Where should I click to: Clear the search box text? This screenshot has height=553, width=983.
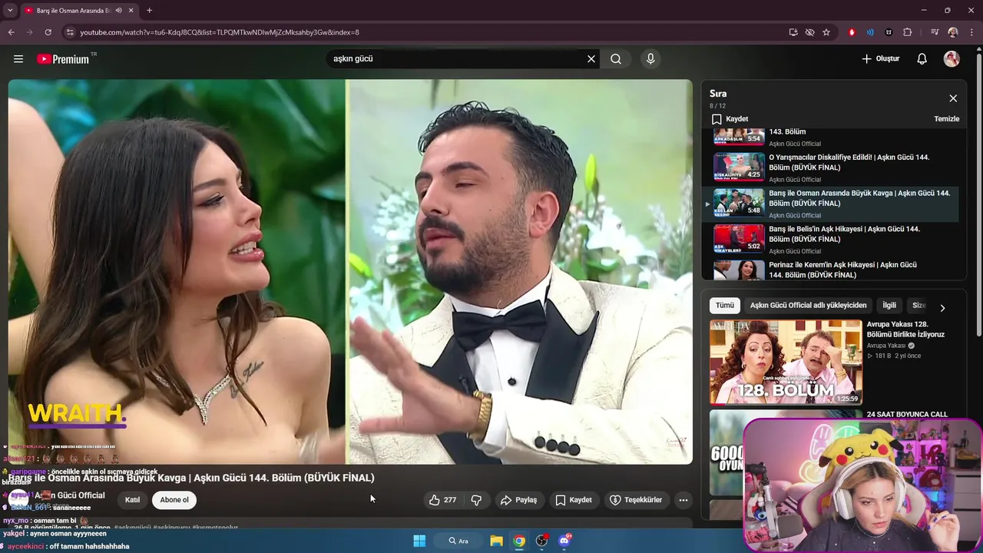point(591,59)
